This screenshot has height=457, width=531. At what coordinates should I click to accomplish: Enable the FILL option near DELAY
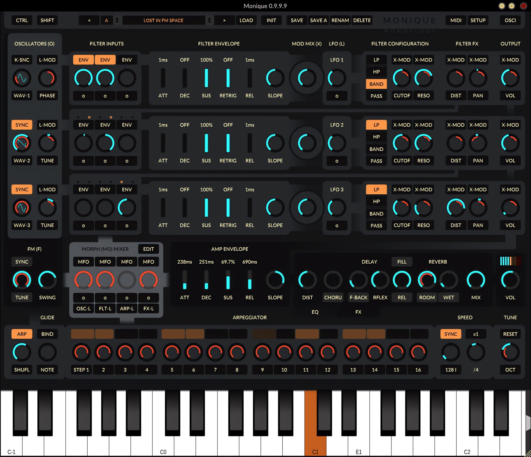click(402, 262)
